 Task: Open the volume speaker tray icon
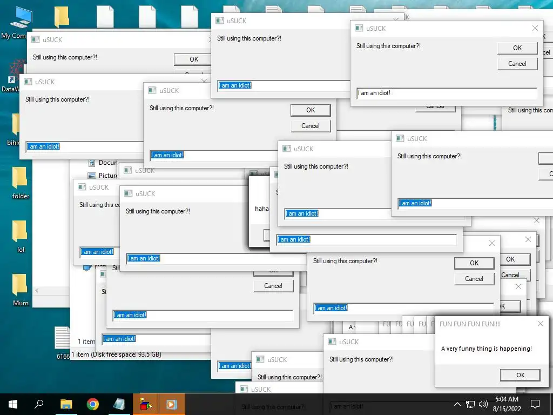(483, 404)
